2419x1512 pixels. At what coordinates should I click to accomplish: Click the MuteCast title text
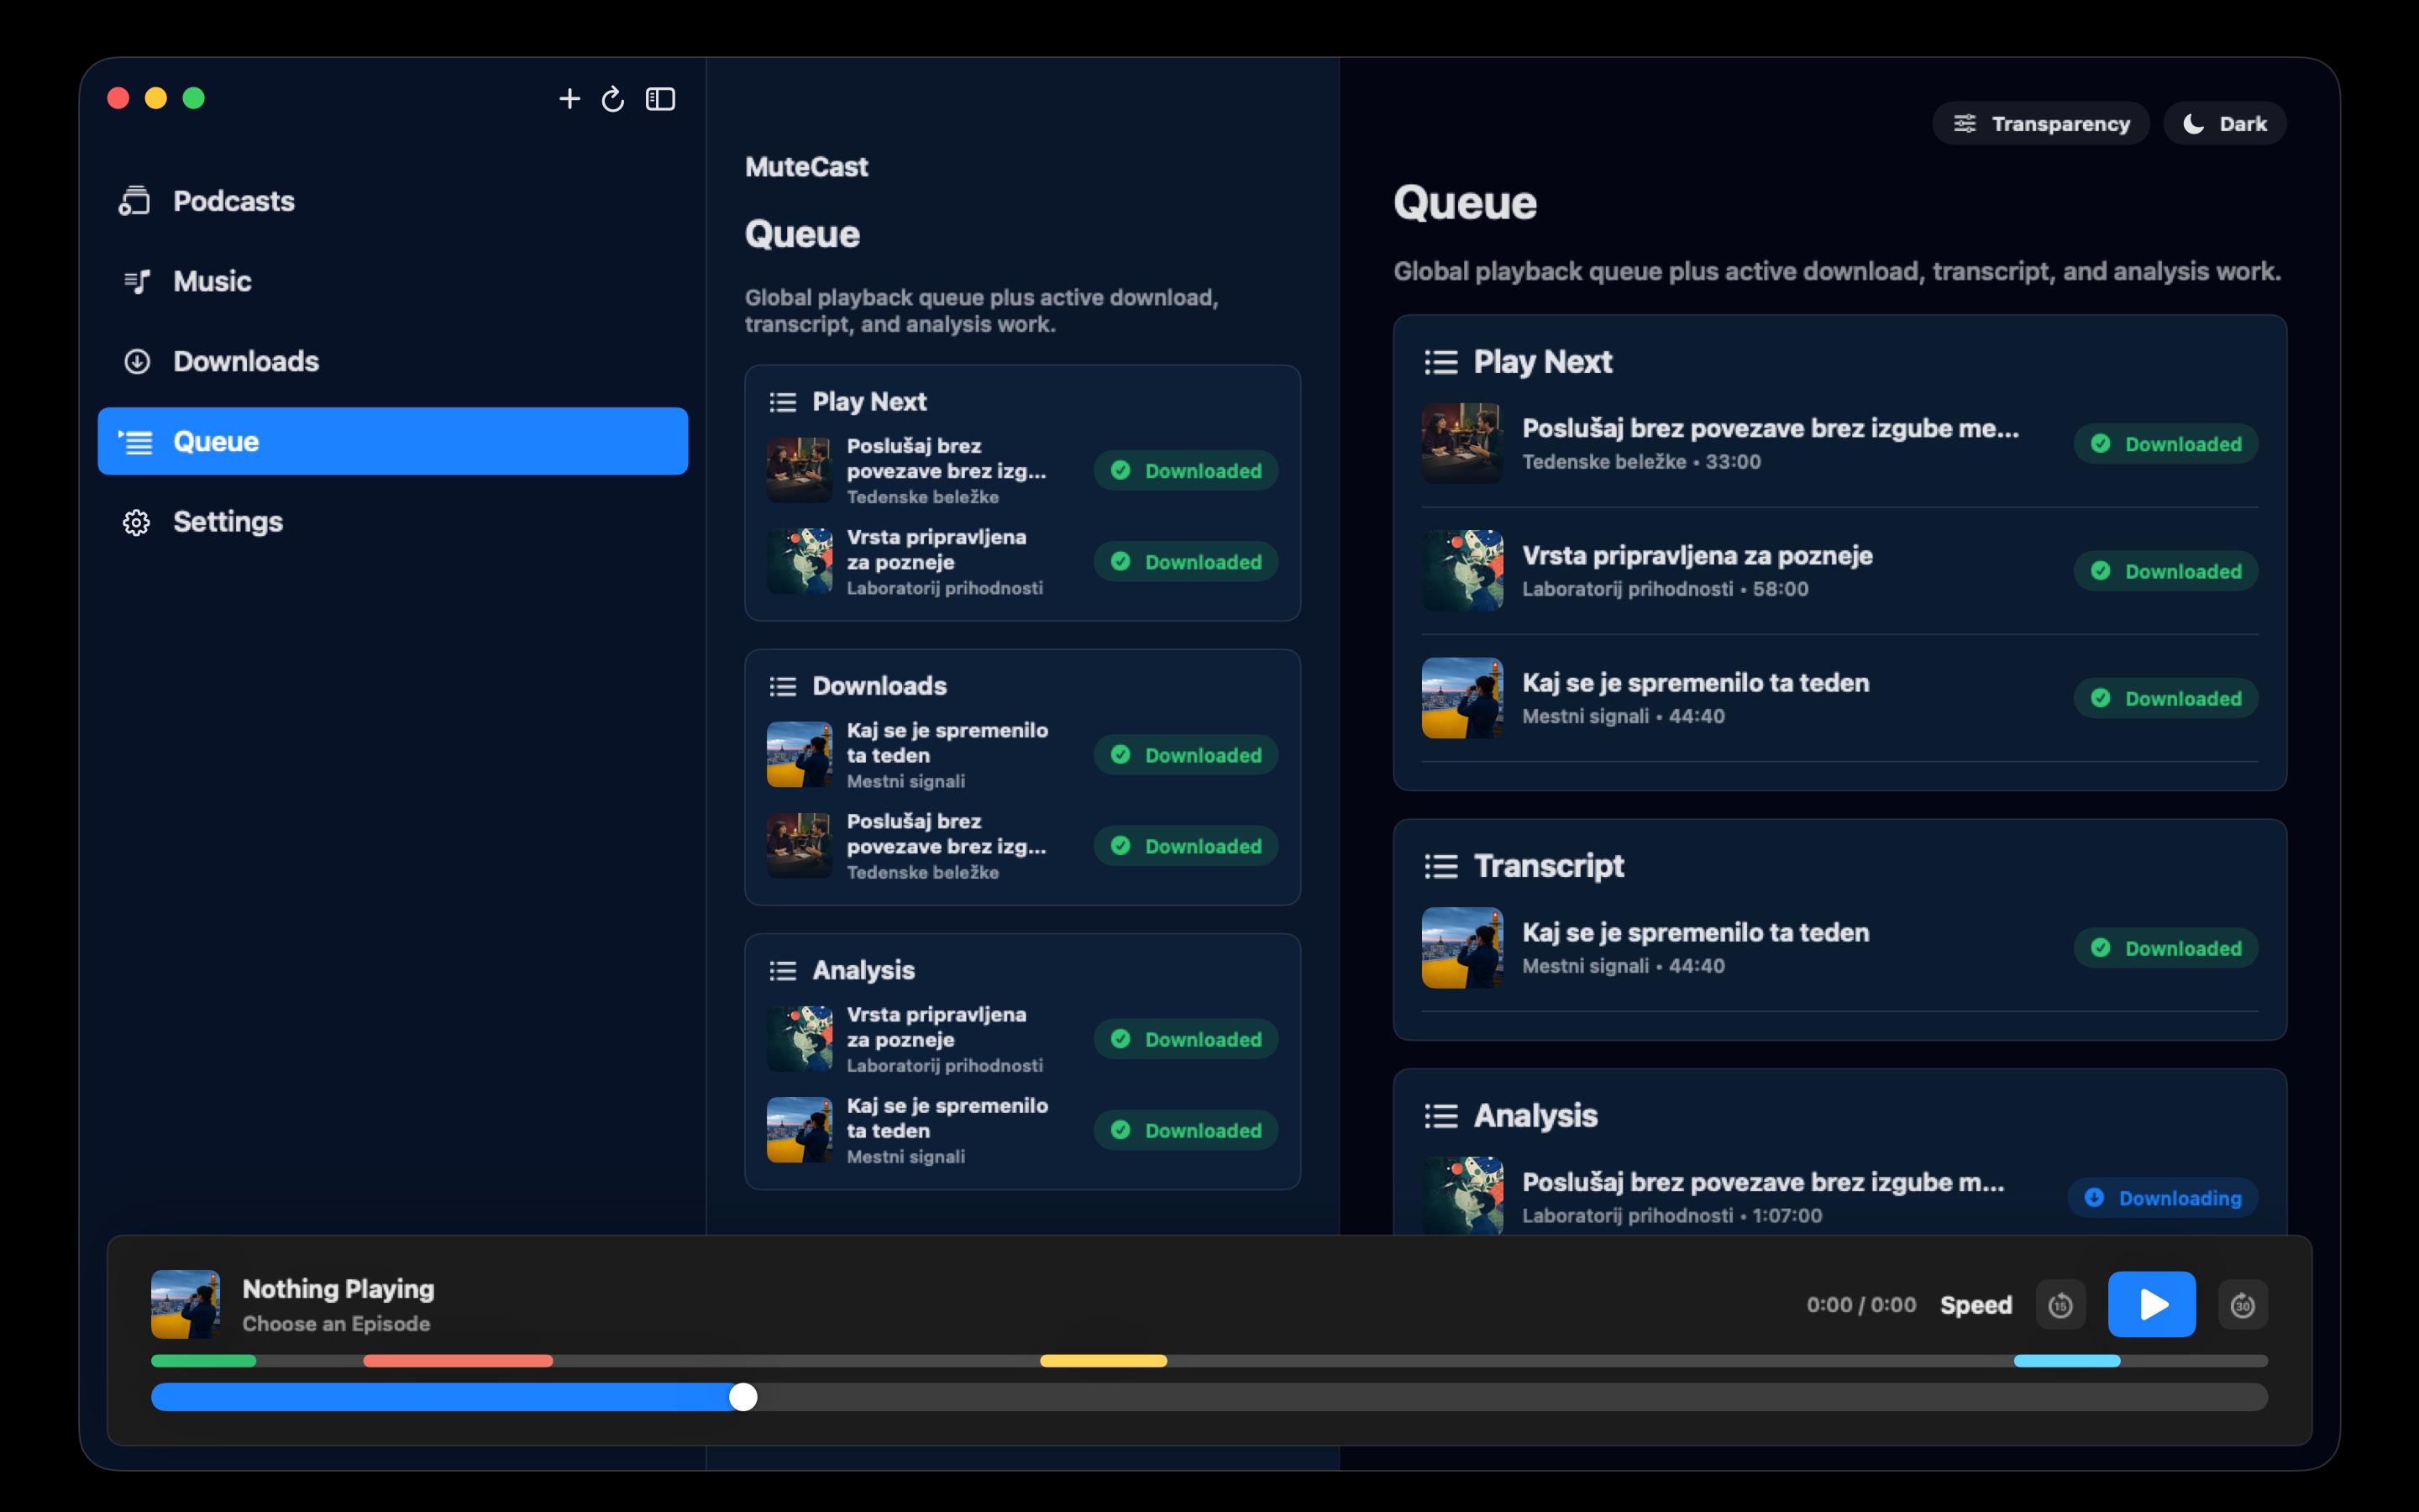pos(805,167)
